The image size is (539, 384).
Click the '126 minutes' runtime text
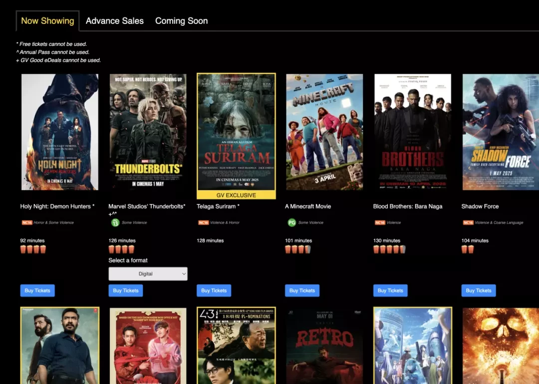(122, 240)
